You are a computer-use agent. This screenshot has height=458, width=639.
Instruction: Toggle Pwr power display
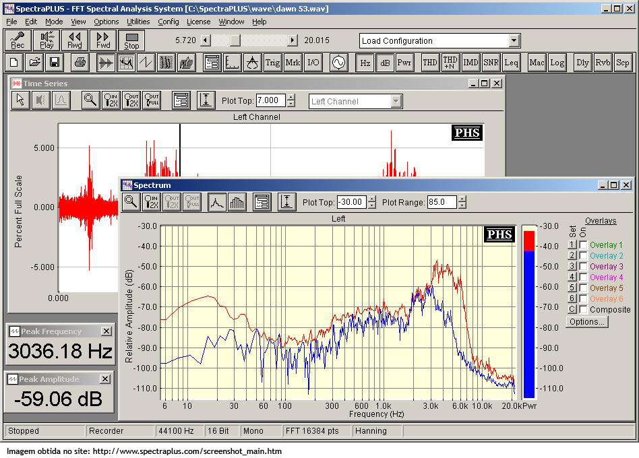pyautogui.click(x=404, y=63)
